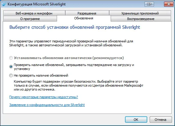Select Не проверять наличие обновлений radio button

click(x=11, y=75)
